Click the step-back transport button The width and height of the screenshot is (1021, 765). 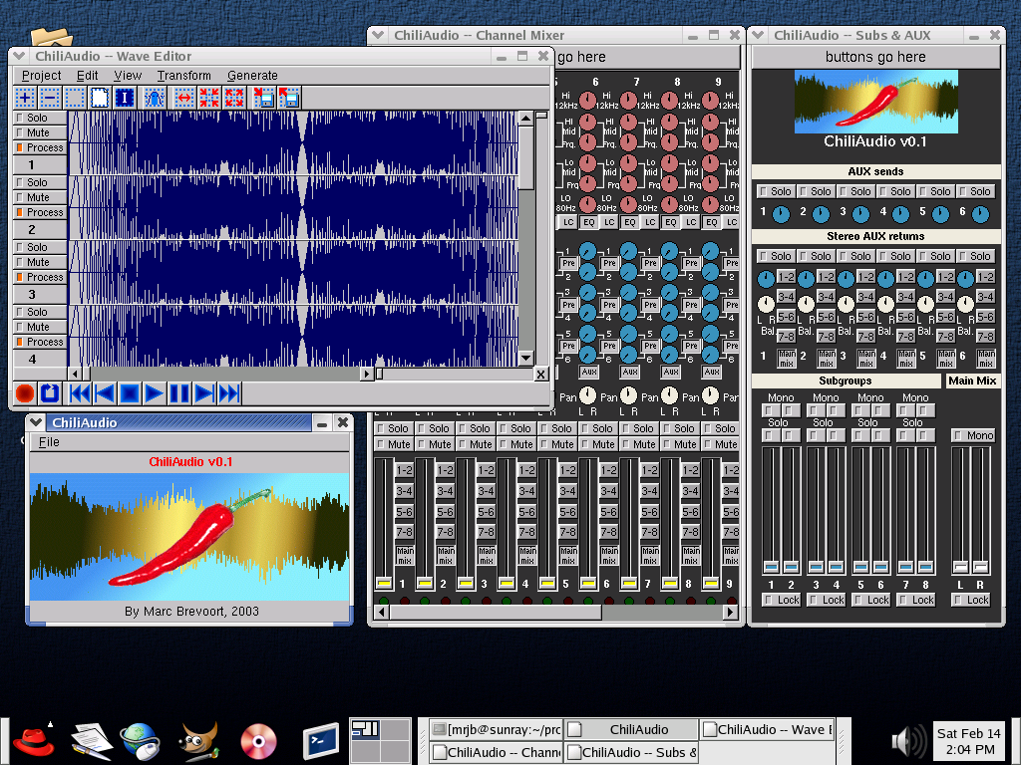tap(104, 393)
